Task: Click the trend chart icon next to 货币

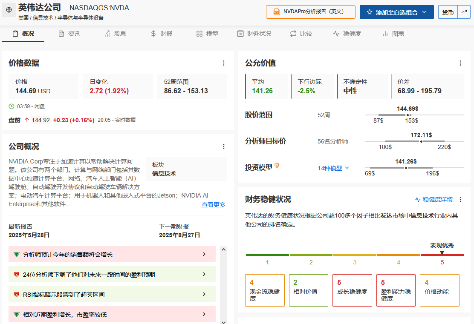Action: click(x=464, y=12)
